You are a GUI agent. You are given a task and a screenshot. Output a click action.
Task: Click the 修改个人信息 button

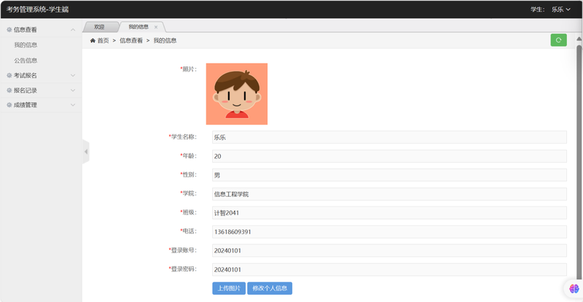pyautogui.click(x=270, y=288)
